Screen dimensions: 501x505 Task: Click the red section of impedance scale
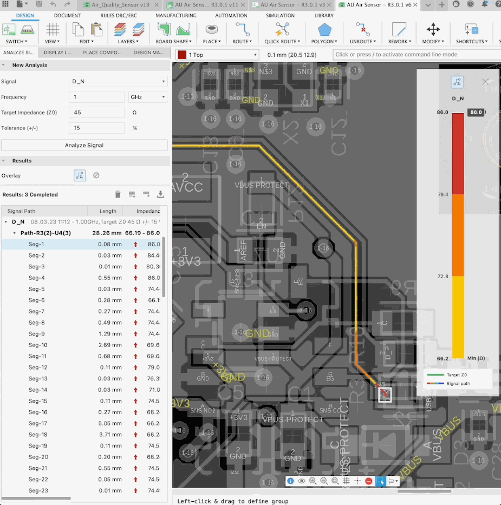pos(458,154)
